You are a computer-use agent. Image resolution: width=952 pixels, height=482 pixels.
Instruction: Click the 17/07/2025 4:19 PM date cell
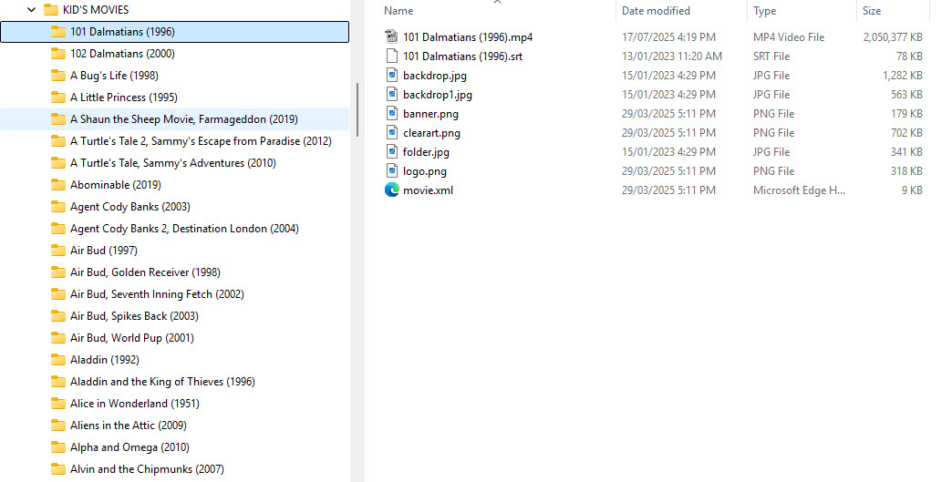(x=668, y=37)
